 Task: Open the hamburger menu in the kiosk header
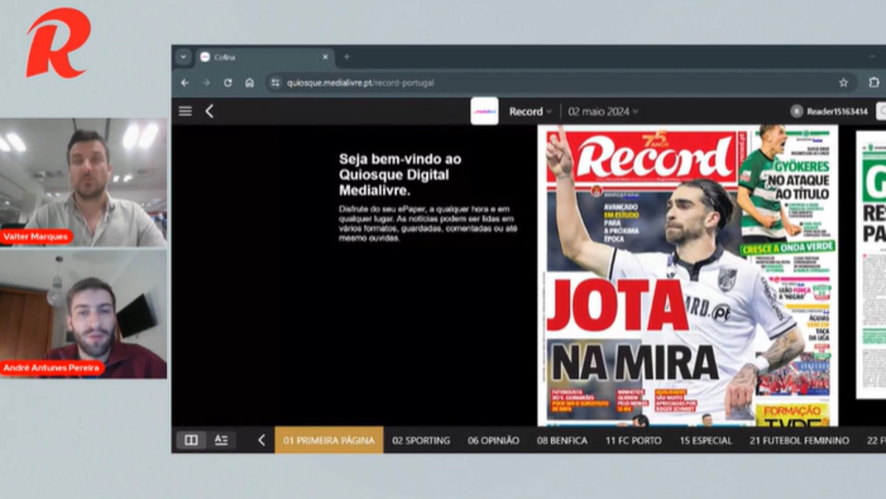[185, 111]
